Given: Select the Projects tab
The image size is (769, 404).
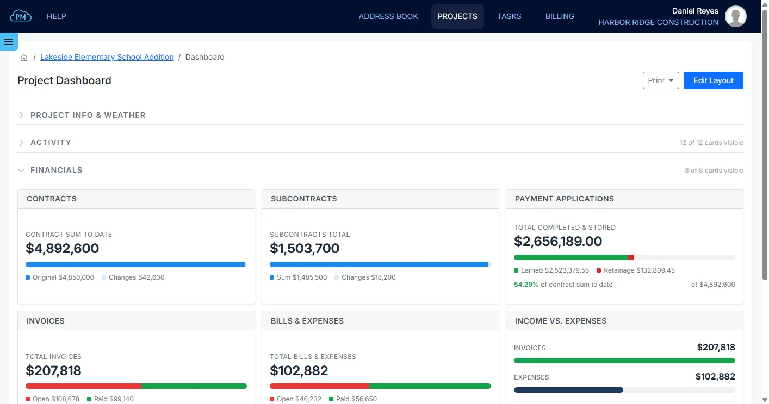Looking at the screenshot, I should click(457, 16).
